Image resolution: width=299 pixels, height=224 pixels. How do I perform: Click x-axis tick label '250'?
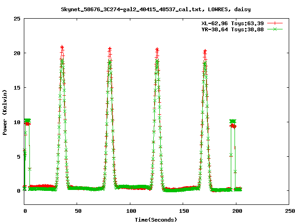[x=290, y=211]
